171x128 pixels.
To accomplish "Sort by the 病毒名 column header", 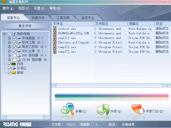I will [141, 24].
